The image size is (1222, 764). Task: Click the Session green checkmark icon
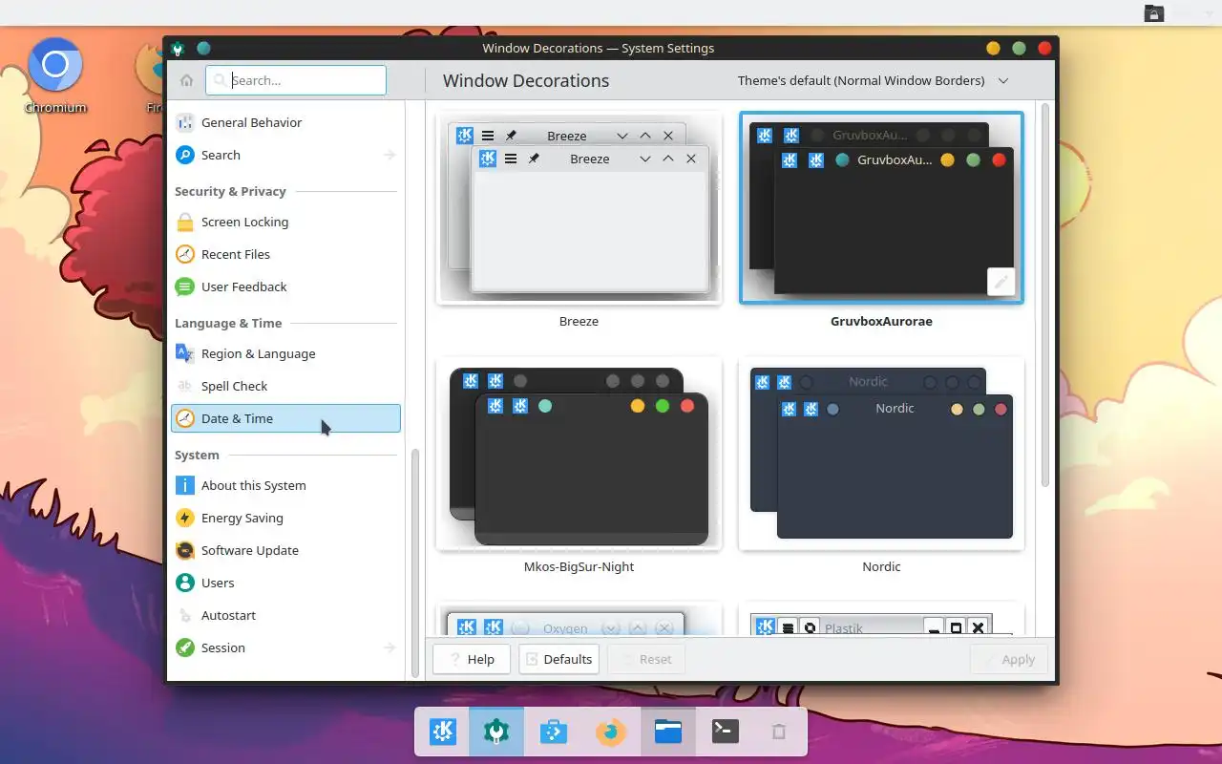pyautogui.click(x=185, y=647)
